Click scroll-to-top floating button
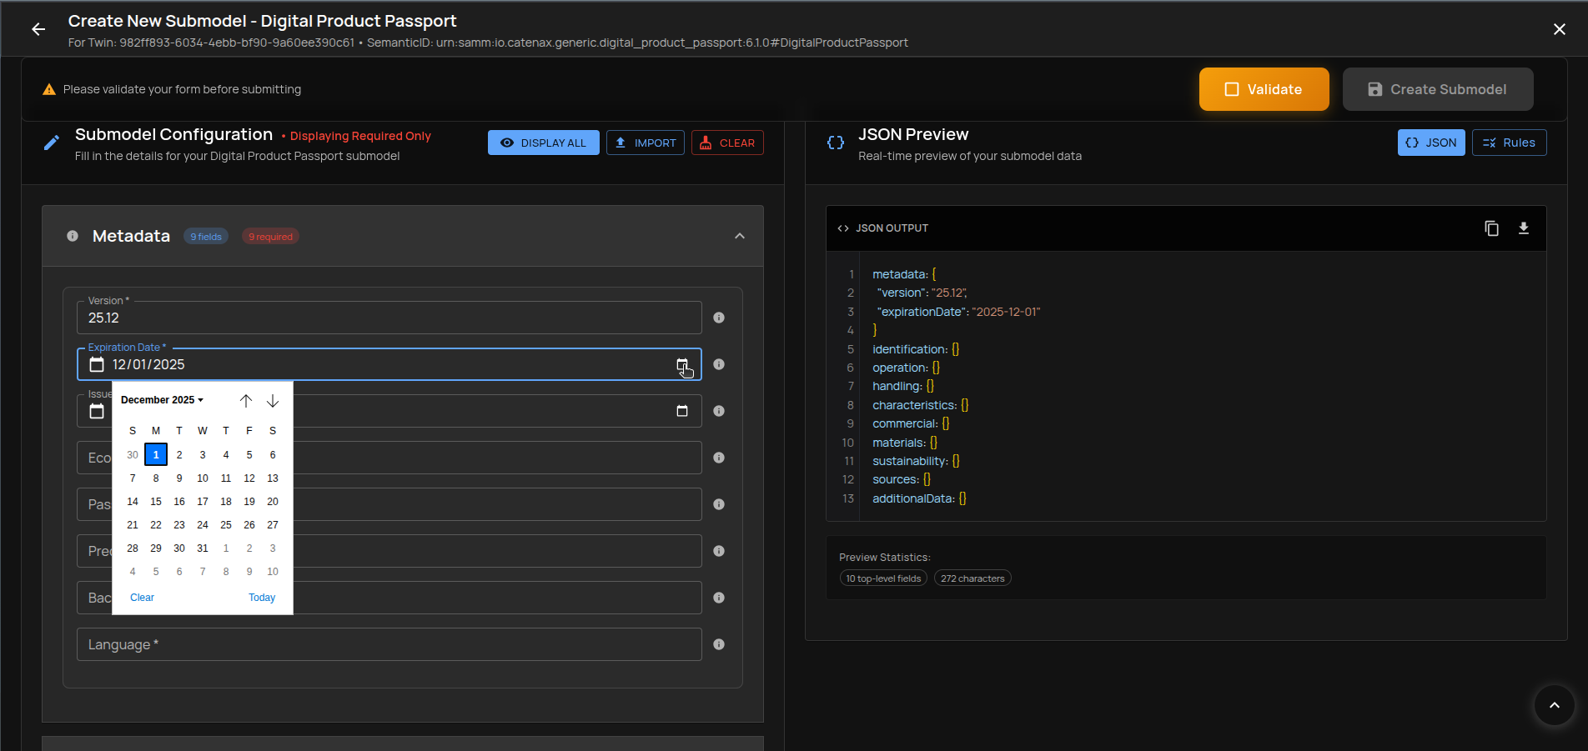The image size is (1588, 751). tap(1554, 705)
